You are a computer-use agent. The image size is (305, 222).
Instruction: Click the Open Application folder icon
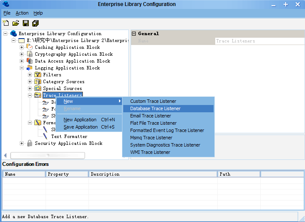pos(15,23)
